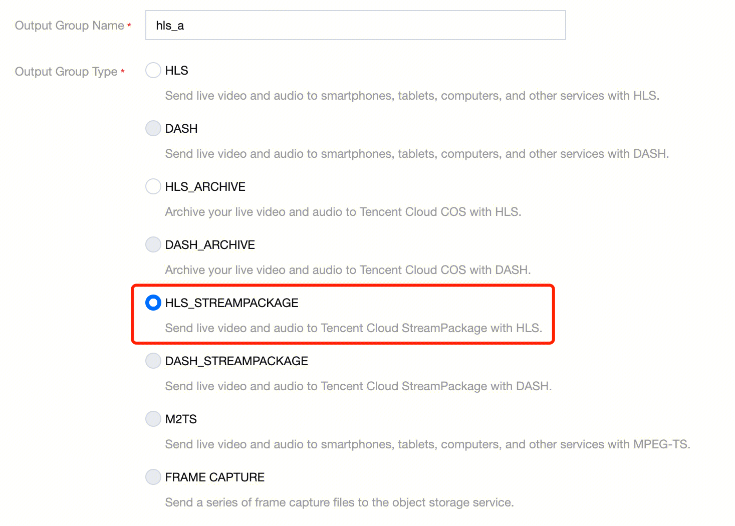Click the Output Group Name field label
The height and width of the screenshot is (526, 735).
pos(70,26)
